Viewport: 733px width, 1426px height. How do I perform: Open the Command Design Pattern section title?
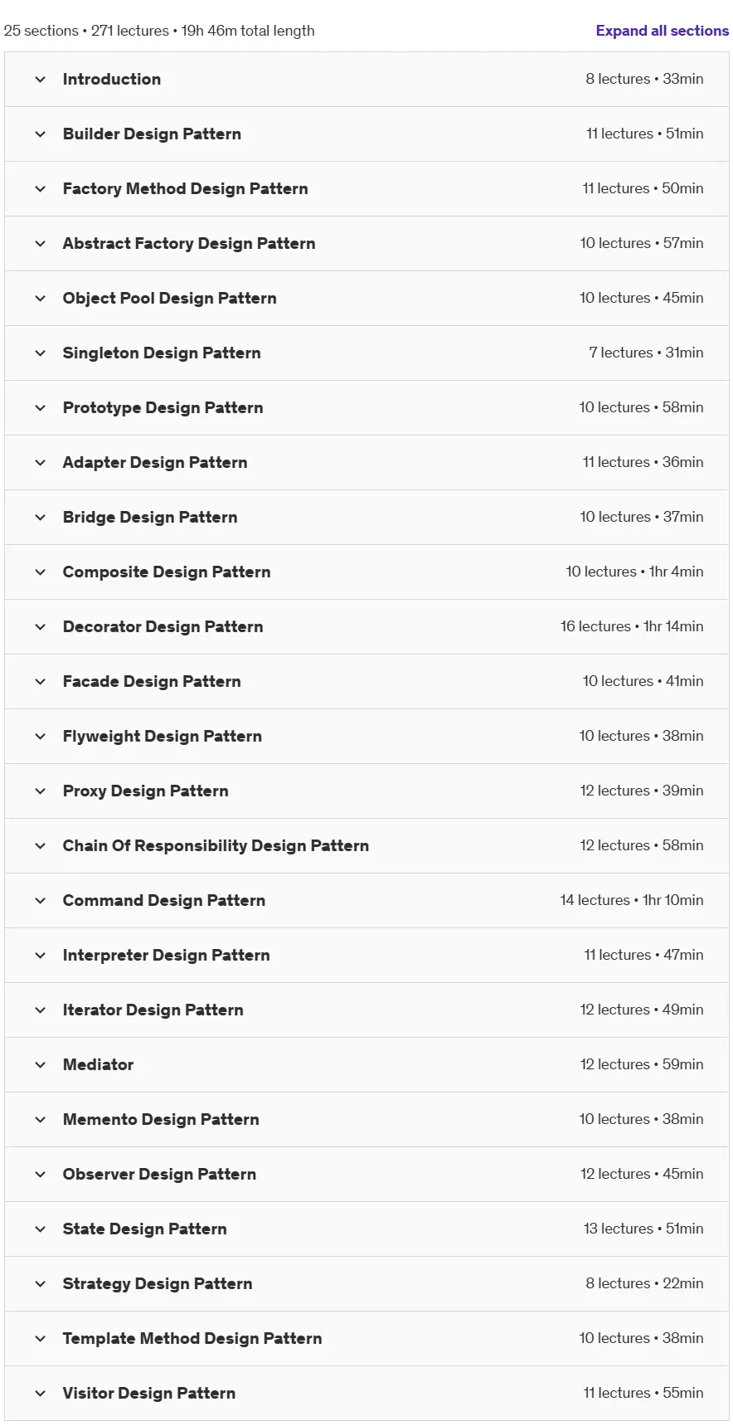tap(164, 901)
